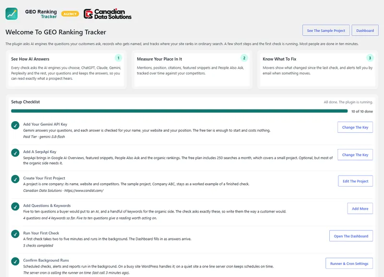Click the Create Your First Project title
Screen dimensions: 384x277
click(44, 178)
